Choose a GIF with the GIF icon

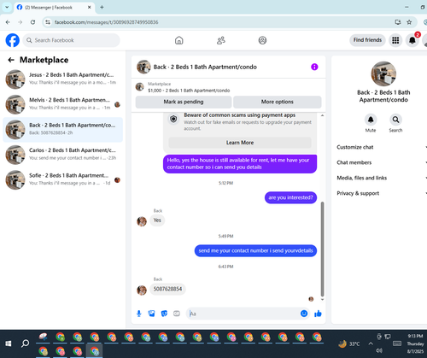(x=177, y=314)
